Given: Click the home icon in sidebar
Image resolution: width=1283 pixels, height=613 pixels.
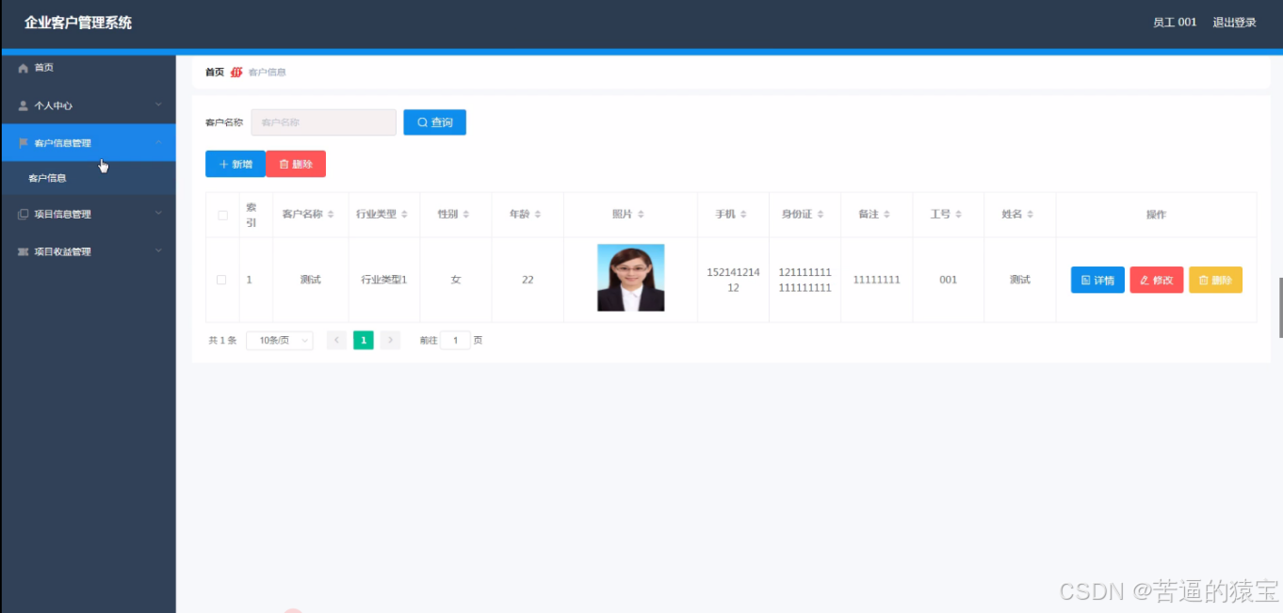Looking at the screenshot, I should tap(24, 68).
